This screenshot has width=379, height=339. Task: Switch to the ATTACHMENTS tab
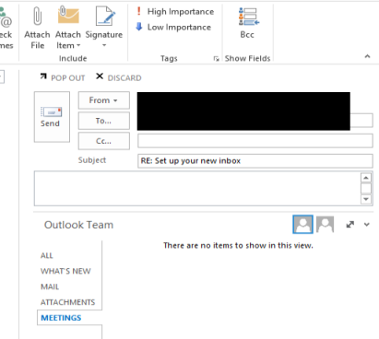tap(67, 302)
